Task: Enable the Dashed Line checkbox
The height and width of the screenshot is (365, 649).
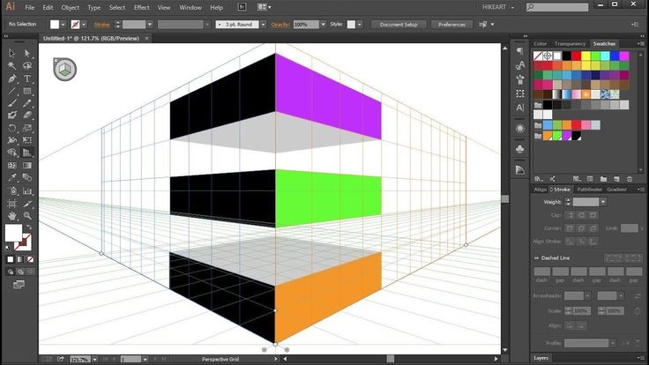Action: click(536, 257)
